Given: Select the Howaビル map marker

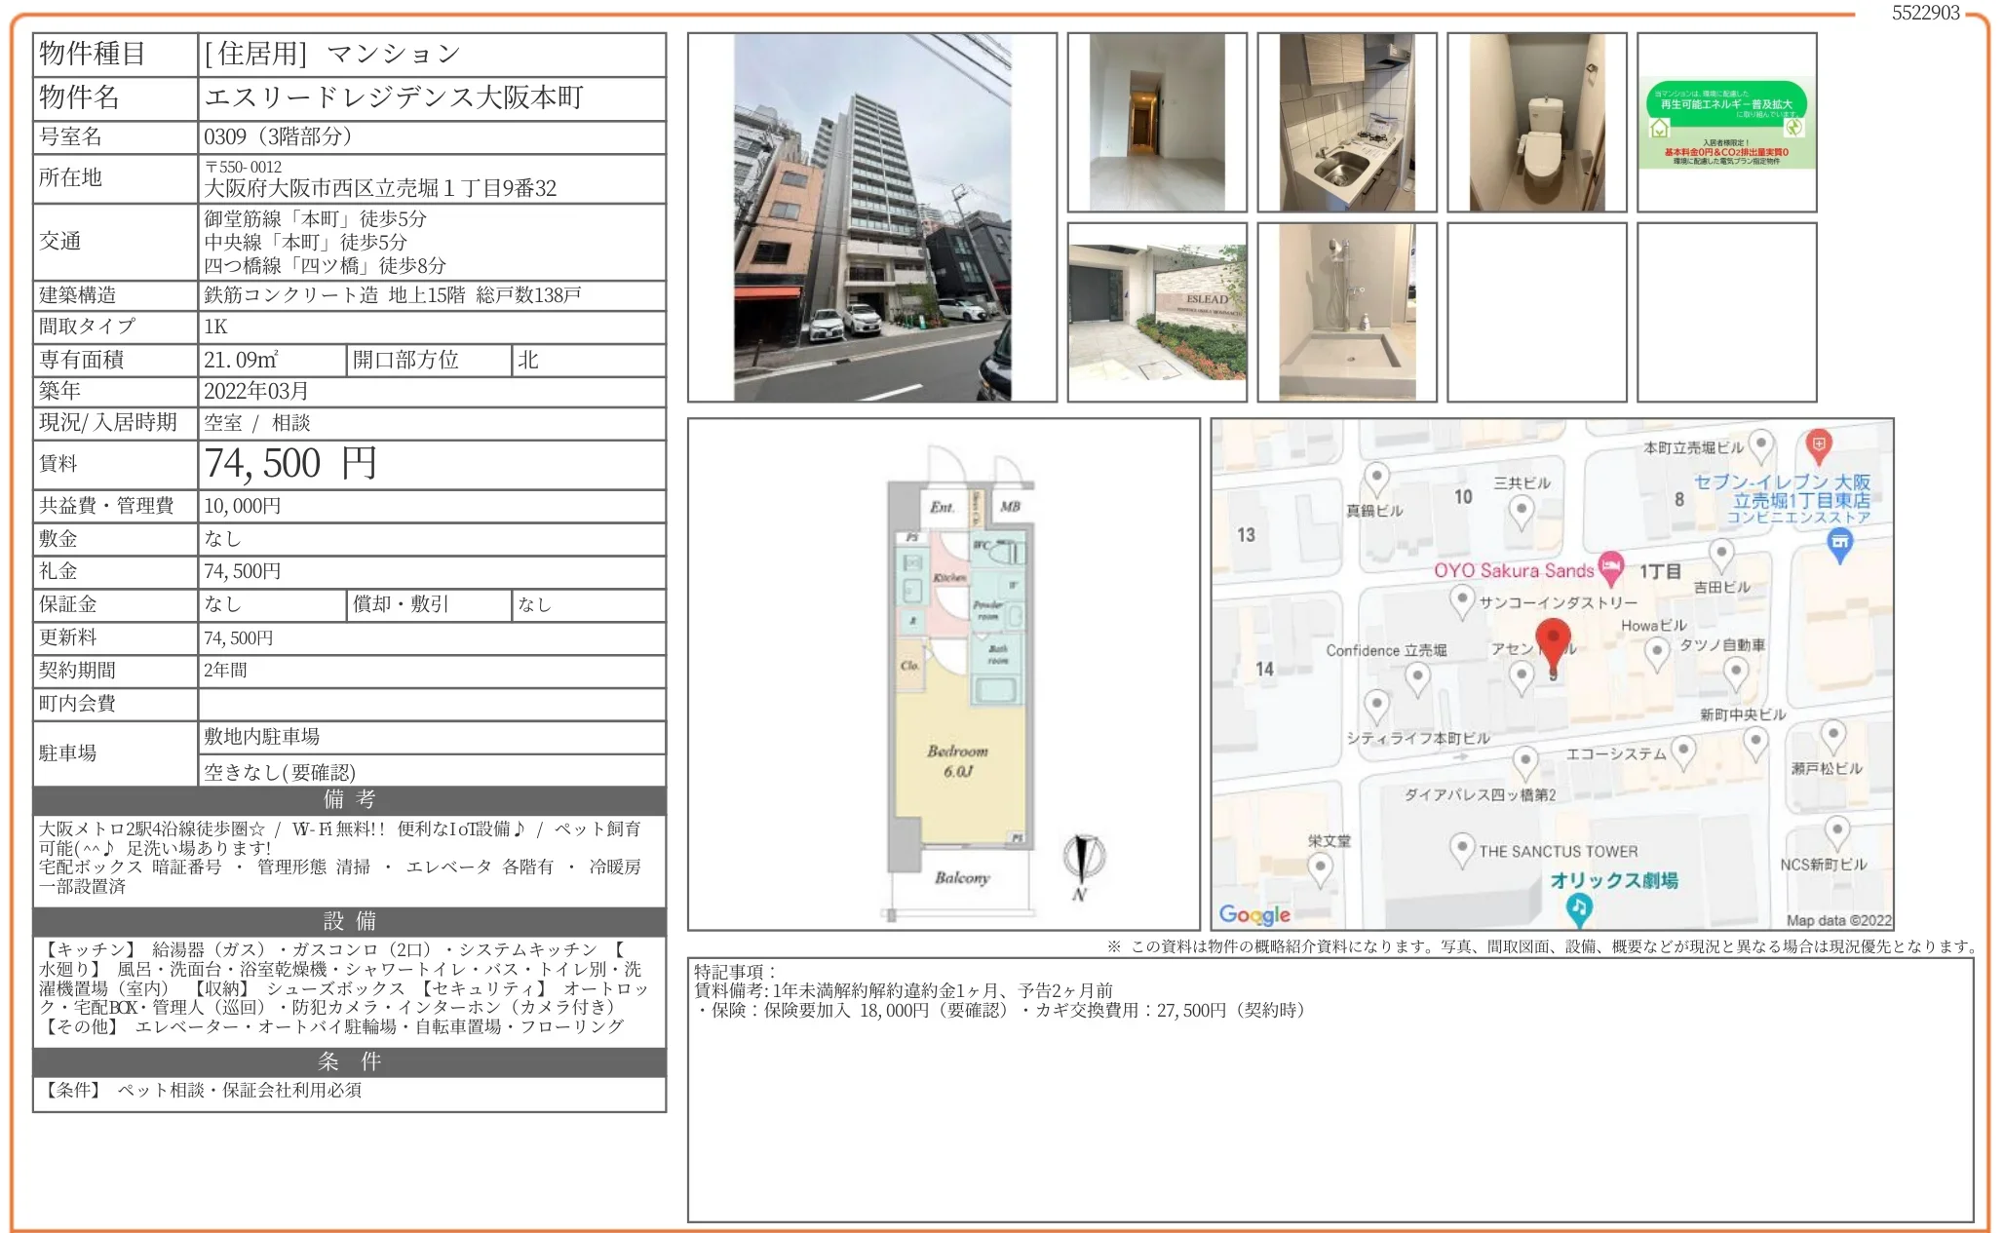Looking at the screenshot, I should [x=1658, y=652].
